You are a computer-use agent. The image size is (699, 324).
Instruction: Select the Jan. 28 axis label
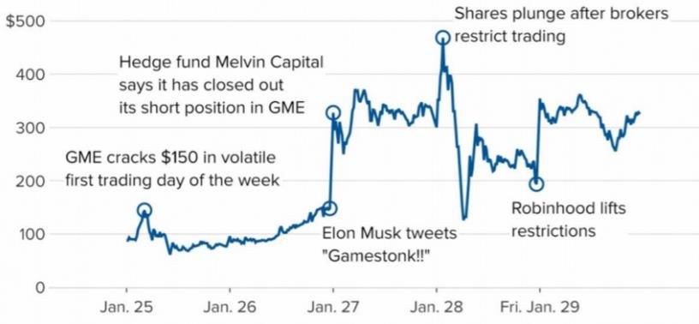click(436, 308)
